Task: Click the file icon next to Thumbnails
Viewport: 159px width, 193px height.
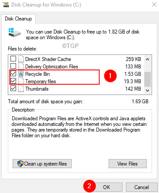Action: coord(21,89)
